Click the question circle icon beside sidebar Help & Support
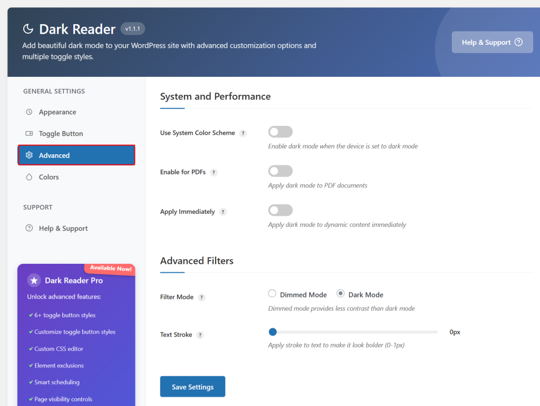The height and width of the screenshot is (406, 540). [30, 228]
